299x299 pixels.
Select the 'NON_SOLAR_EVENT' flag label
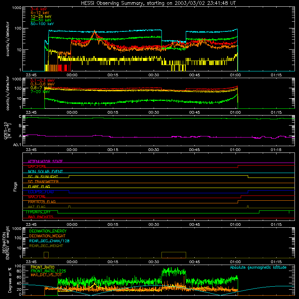[45, 172]
